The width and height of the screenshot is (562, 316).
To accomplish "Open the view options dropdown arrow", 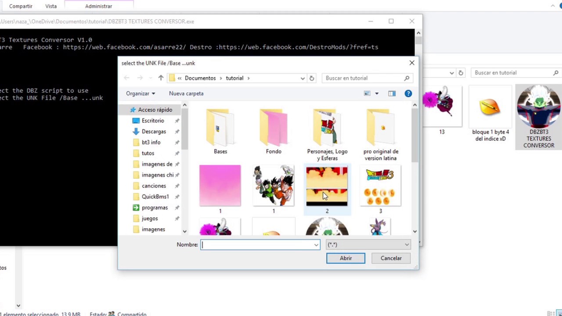I will (377, 93).
